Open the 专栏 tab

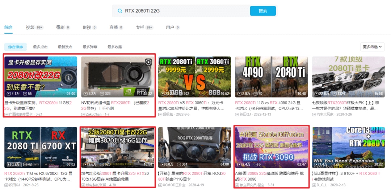(144, 28)
